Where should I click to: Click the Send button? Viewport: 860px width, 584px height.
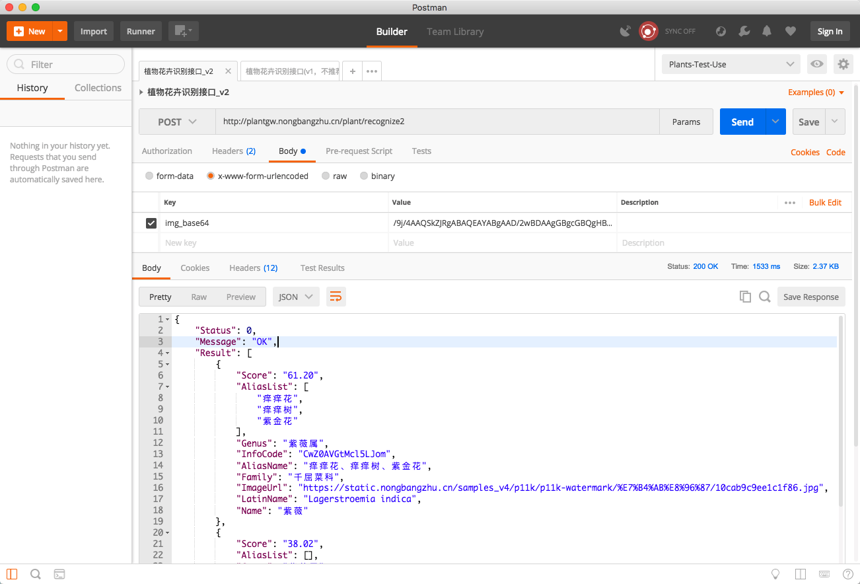pos(742,122)
